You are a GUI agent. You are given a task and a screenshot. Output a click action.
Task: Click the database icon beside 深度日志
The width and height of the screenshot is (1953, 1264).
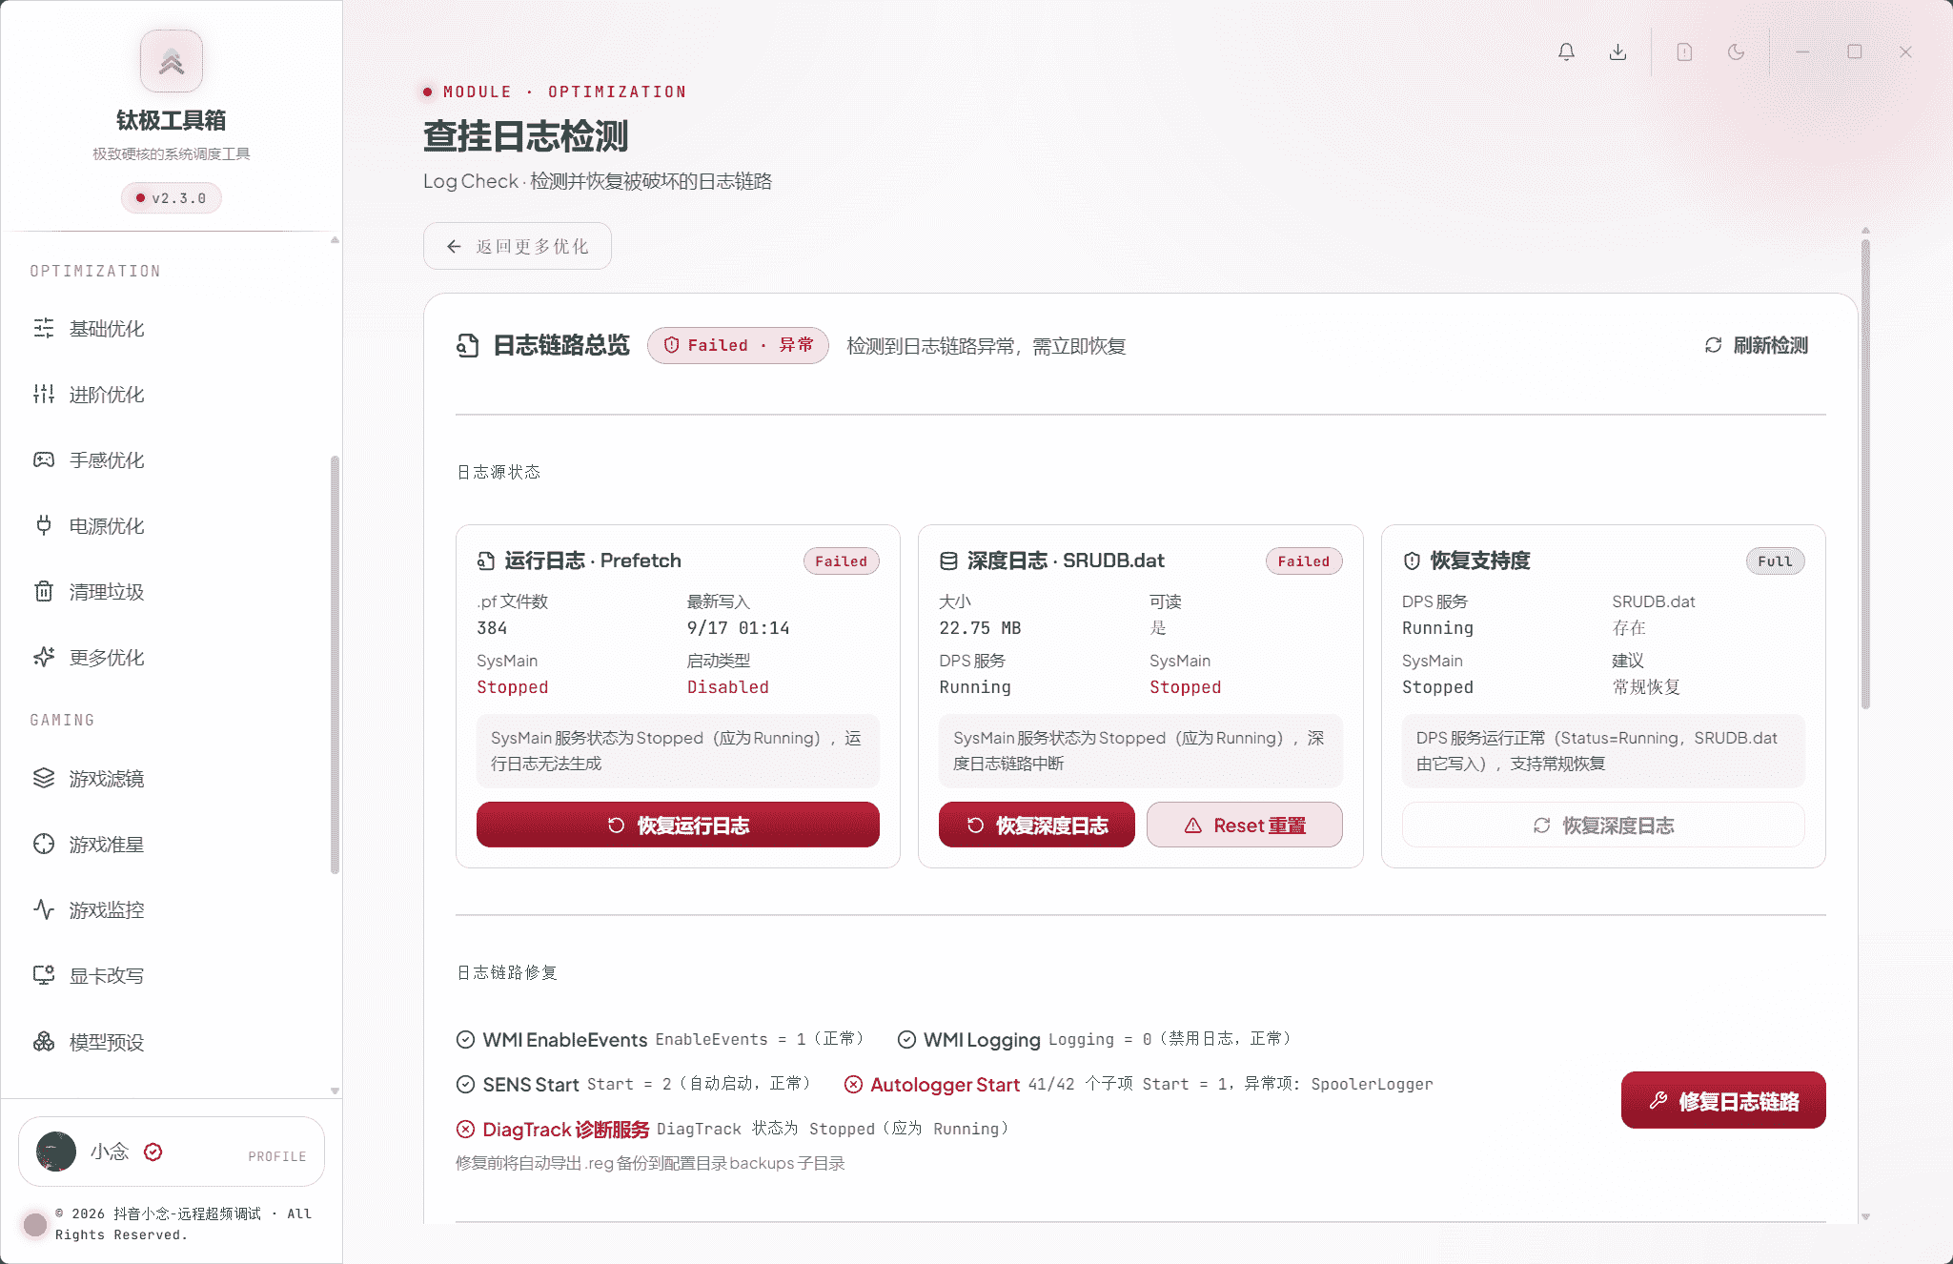point(948,561)
